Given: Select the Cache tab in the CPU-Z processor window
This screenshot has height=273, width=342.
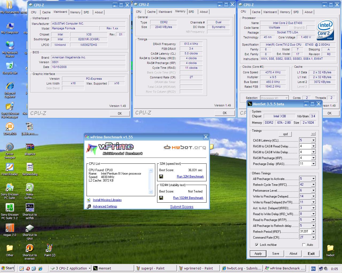Looking at the screenshot, I should click(x=256, y=12).
